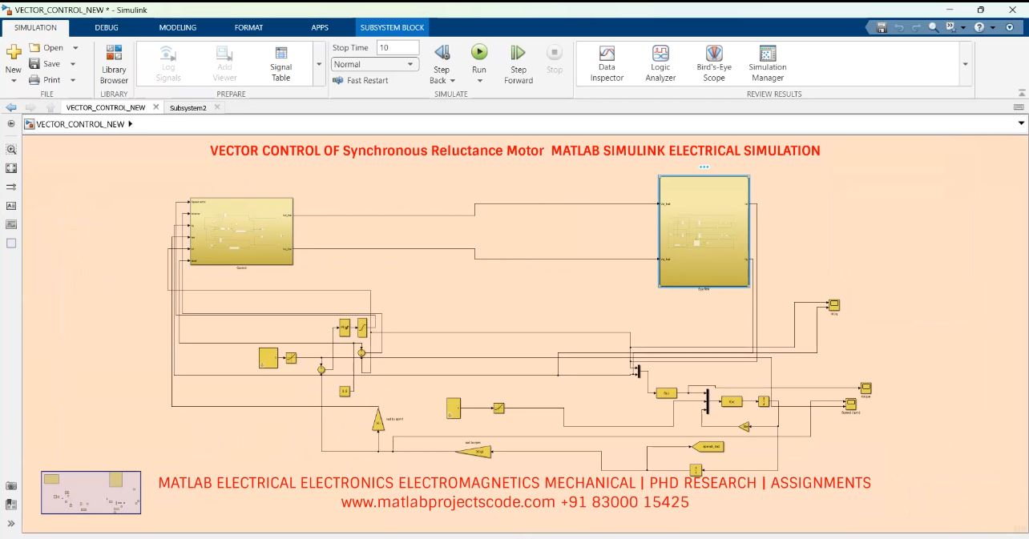Open Bird's-Eye Scope
Screen dimensions: 1029x539
click(714, 63)
